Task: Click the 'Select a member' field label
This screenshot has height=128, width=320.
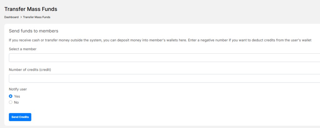Action: pyautogui.click(x=22, y=49)
